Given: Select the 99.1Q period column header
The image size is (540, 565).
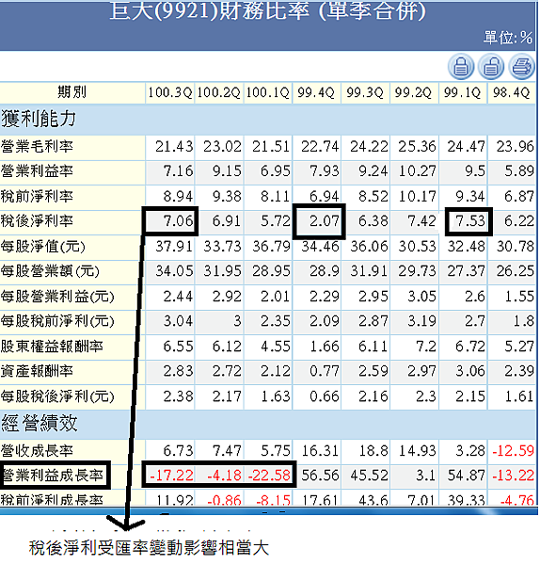Looking at the screenshot, I should click(462, 92).
